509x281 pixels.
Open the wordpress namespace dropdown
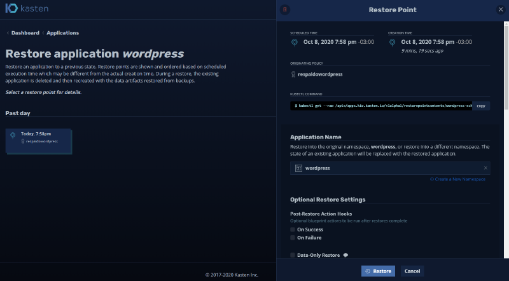(390, 168)
